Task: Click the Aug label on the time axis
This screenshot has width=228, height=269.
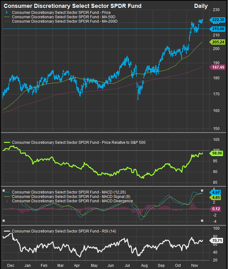Action: pos(144,266)
